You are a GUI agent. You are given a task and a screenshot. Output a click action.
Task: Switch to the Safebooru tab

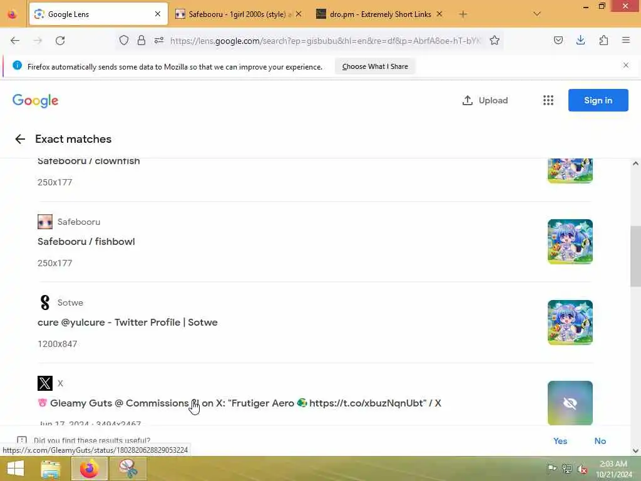(x=238, y=14)
